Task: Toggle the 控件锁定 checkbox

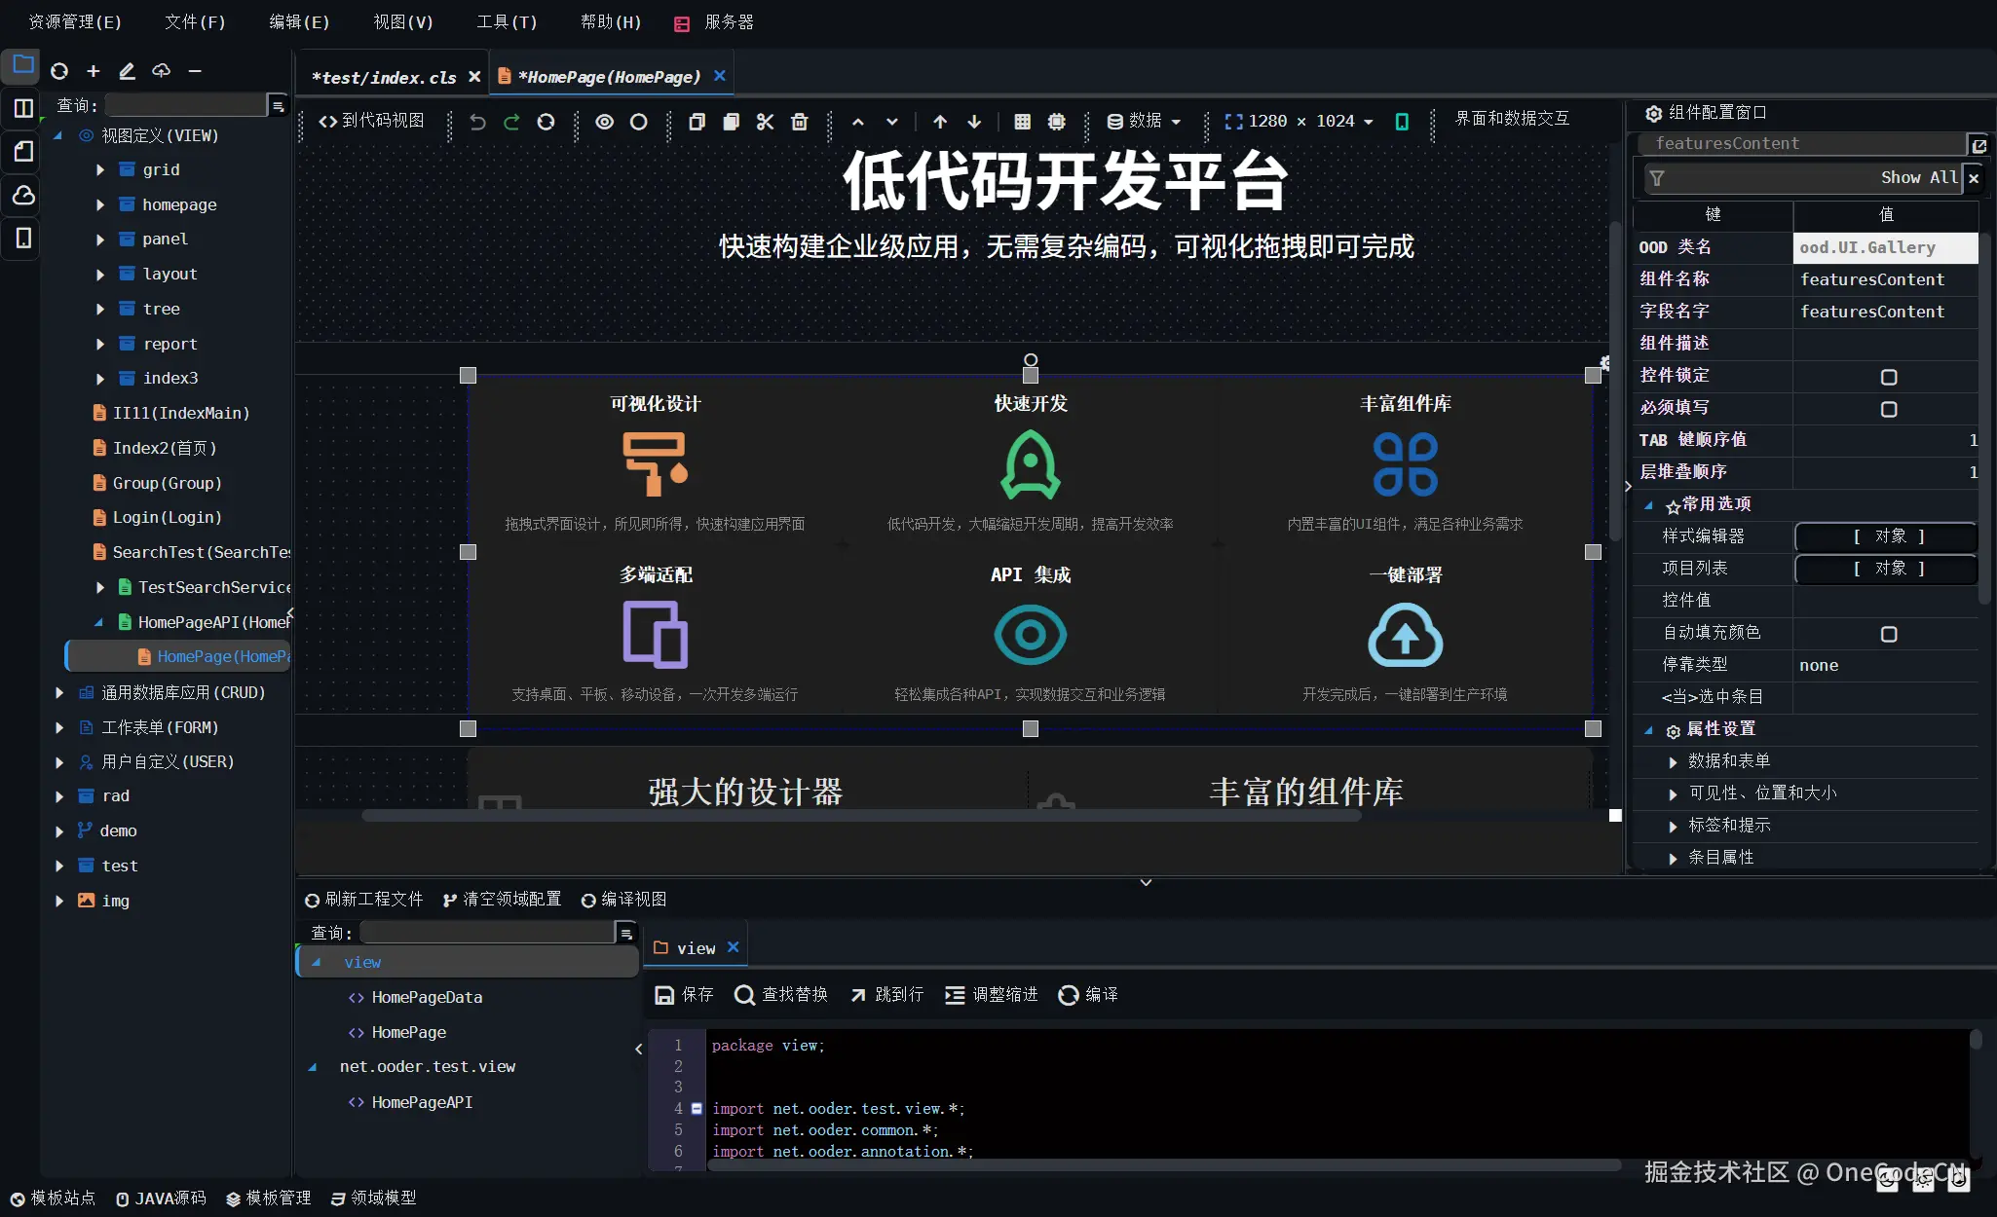Action: click(1888, 377)
